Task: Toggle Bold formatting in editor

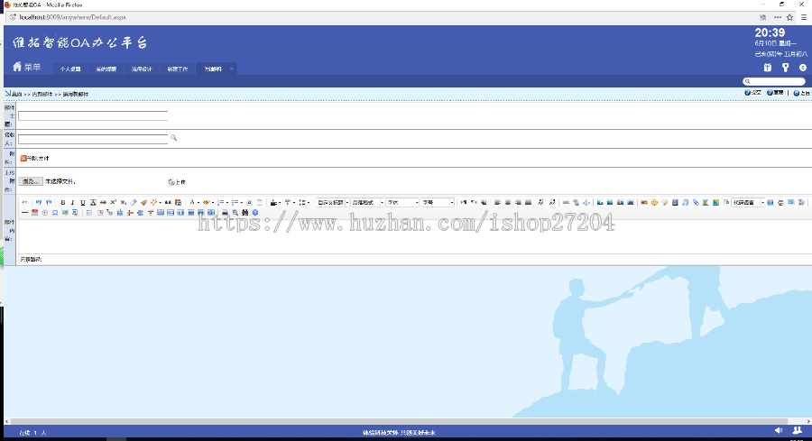Action: pyautogui.click(x=62, y=202)
